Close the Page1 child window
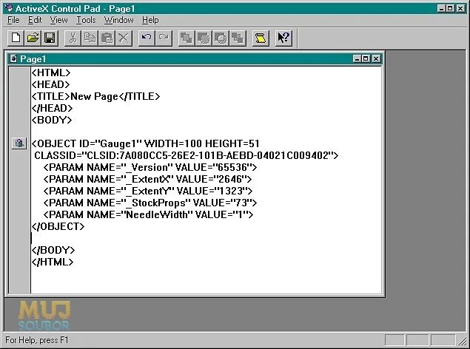Viewport: 470px width, 349px height. (x=376, y=58)
